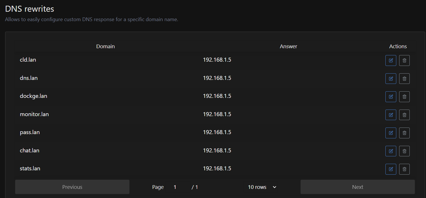Select the monitor.lan domain text

(x=34, y=114)
